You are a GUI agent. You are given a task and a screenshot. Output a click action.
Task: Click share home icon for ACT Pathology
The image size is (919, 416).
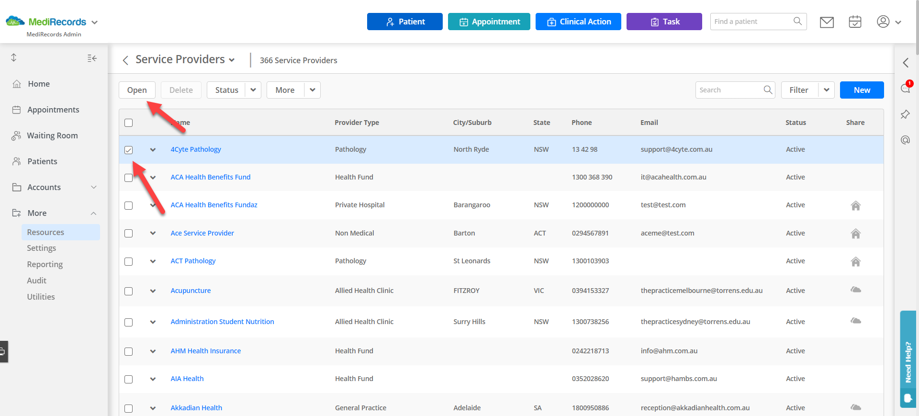pos(856,261)
